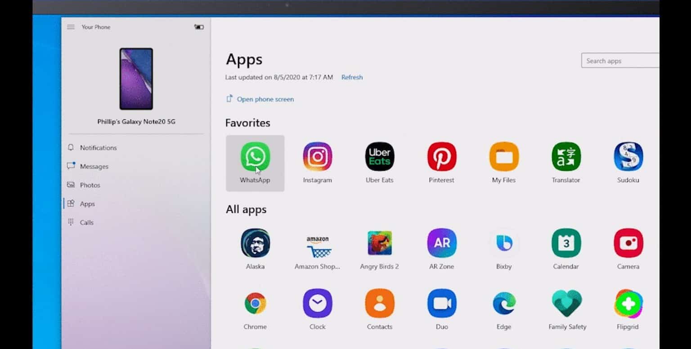Open Sudoku from Favorites
The height and width of the screenshot is (349, 691).
click(x=628, y=157)
